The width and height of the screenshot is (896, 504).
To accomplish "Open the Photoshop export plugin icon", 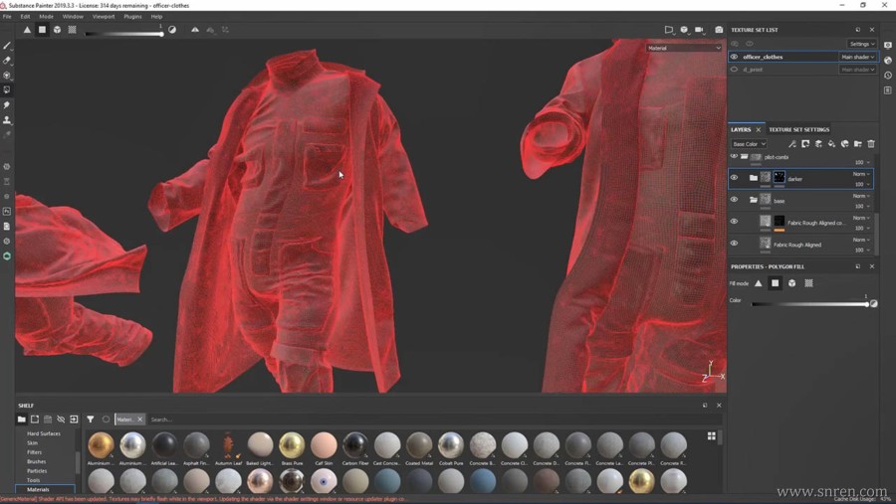I will pyautogui.click(x=7, y=211).
